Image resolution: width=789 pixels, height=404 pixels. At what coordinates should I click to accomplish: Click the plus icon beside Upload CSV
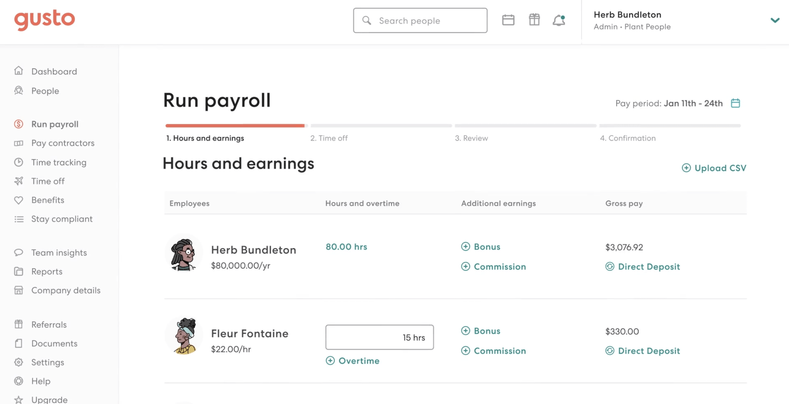tap(686, 168)
